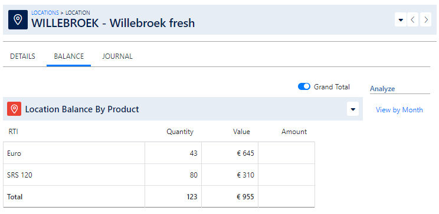Select the BALANCE tab

click(69, 56)
